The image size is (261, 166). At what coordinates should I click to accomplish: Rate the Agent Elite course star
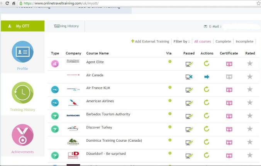click(x=250, y=64)
